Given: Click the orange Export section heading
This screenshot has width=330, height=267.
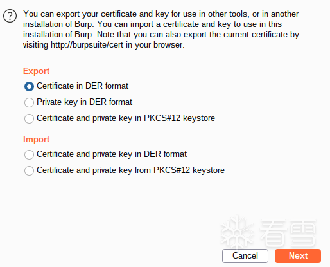Looking at the screenshot, I should [36, 71].
